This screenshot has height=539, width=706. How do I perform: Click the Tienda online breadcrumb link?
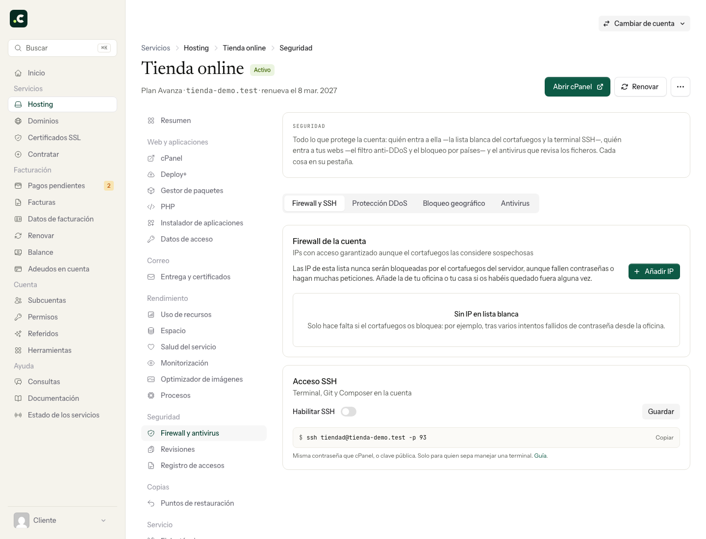244,48
